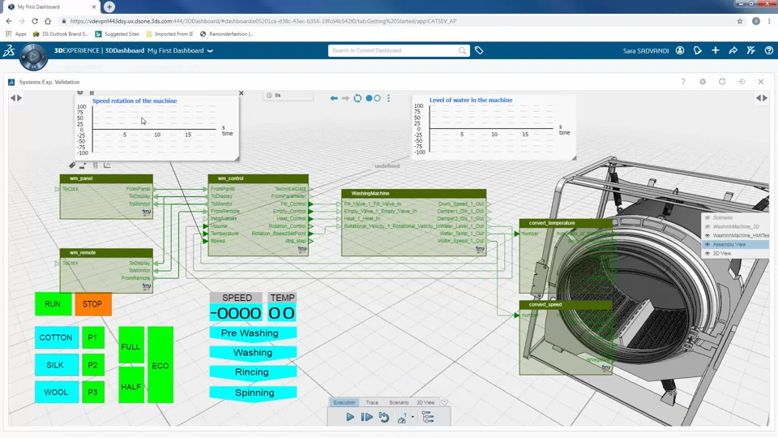778x438 pixels.
Task: Click the share arrow icon
Action: (733, 50)
